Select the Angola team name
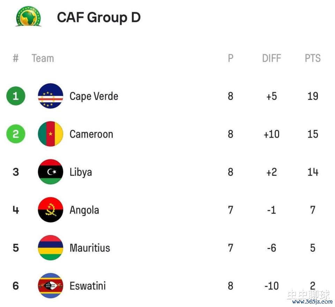The width and height of the screenshot is (335, 307). point(84,210)
